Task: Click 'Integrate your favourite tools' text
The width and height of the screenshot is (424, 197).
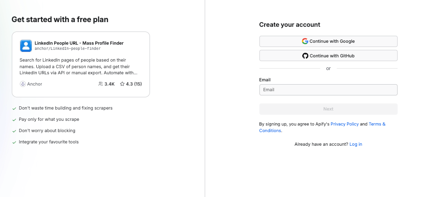Action: tap(49, 142)
